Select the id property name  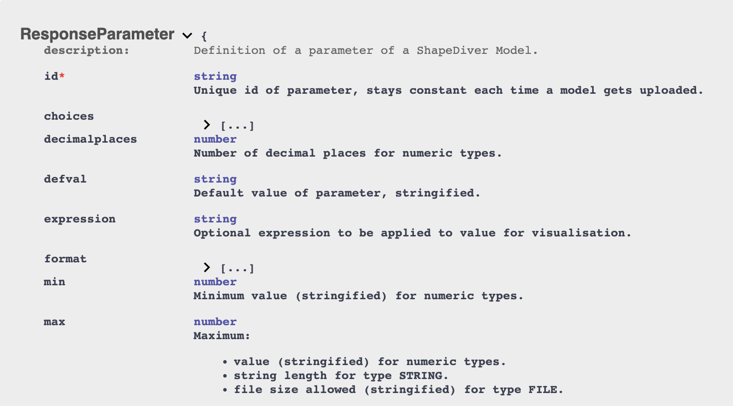point(51,76)
